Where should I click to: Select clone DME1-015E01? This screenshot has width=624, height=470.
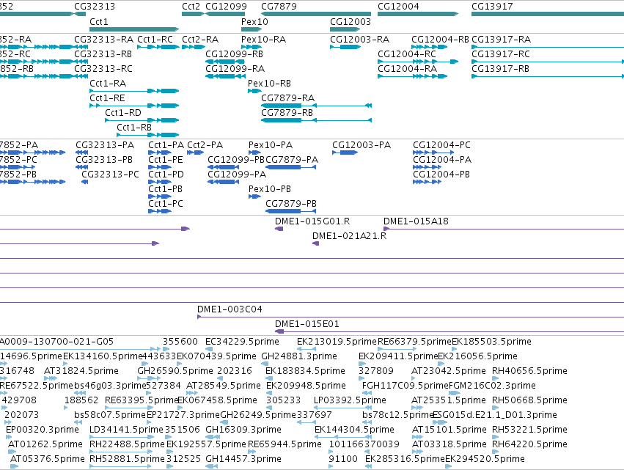pyautogui.click(x=307, y=324)
